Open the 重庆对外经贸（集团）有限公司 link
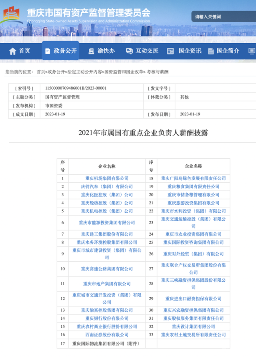The width and height of the screenshot is (256, 357). (x=194, y=254)
